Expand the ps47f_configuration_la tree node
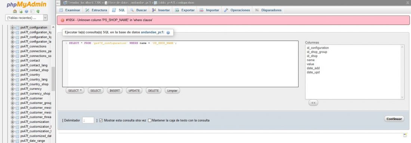411x143 pixels. coord(12,42)
